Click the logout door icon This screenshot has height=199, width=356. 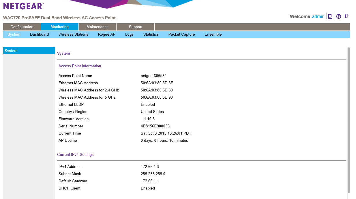click(x=346, y=16)
